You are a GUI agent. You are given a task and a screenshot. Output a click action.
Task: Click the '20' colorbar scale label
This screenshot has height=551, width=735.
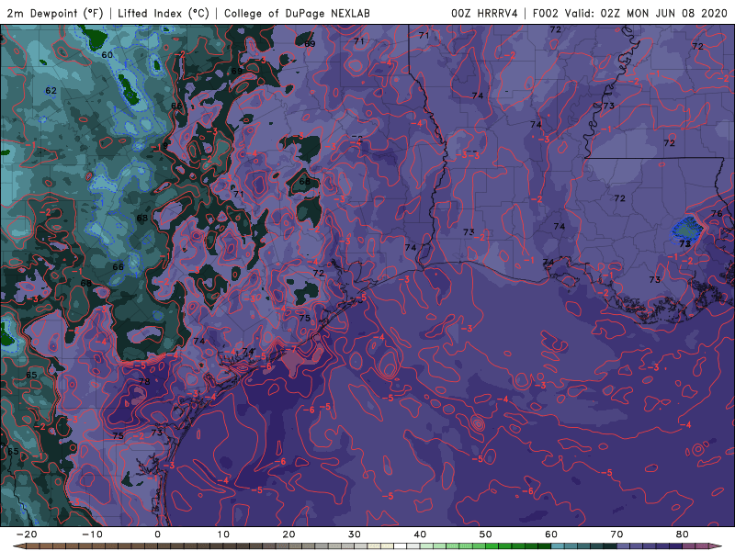288,534
